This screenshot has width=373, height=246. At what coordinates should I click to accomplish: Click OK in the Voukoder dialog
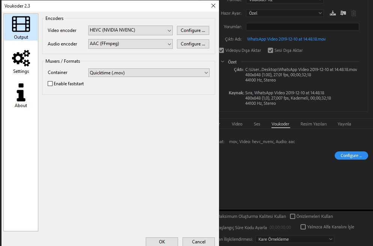(162, 241)
